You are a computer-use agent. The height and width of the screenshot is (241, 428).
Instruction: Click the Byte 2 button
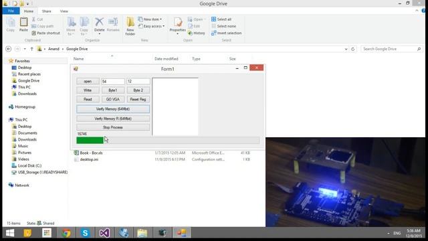(x=138, y=90)
